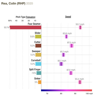Screen dimensions: 101x97
Task: Select the brown Cutter frequency bar
Action: (x=38, y=46)
